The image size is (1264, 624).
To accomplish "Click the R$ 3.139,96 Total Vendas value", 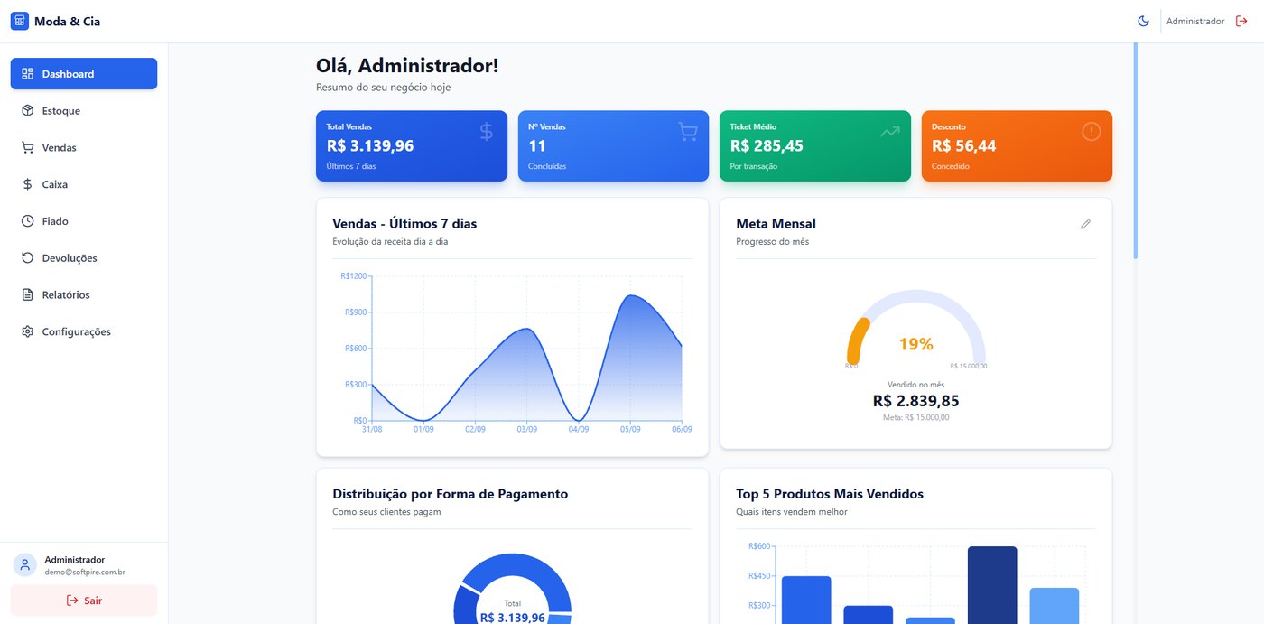I will click(370, 145).
